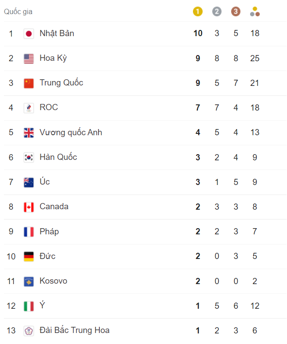Click the South Korea flag icon

pos(29,157)
